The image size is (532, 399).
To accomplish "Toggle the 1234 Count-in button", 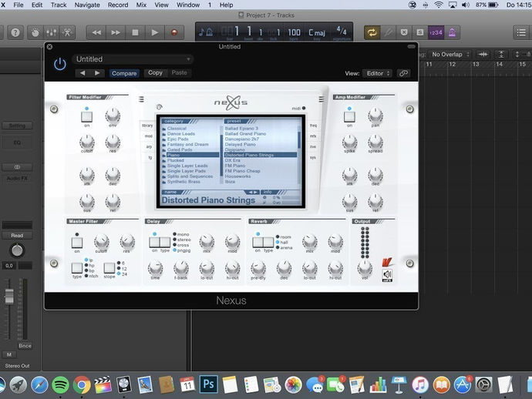I will (x=436, y=32).
